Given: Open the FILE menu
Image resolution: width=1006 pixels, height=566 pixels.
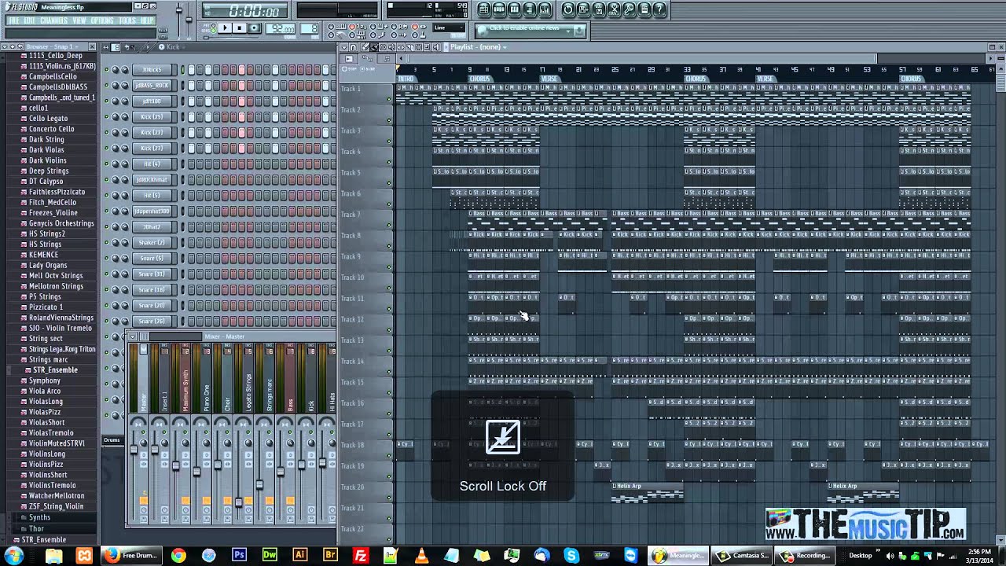Looking at the screenshot, I should [14, 20].
